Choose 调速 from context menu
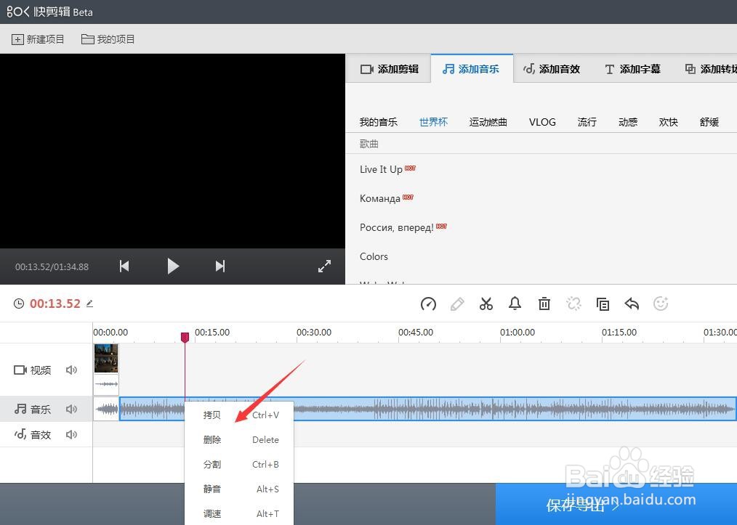This screenshot has height=525, width=737. (239, 513)
